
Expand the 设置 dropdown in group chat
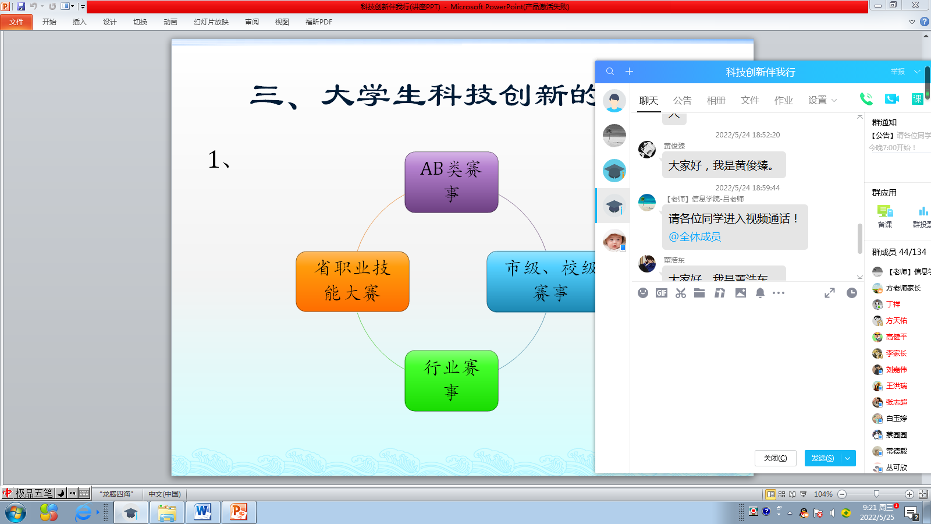[x=822, y=100]
